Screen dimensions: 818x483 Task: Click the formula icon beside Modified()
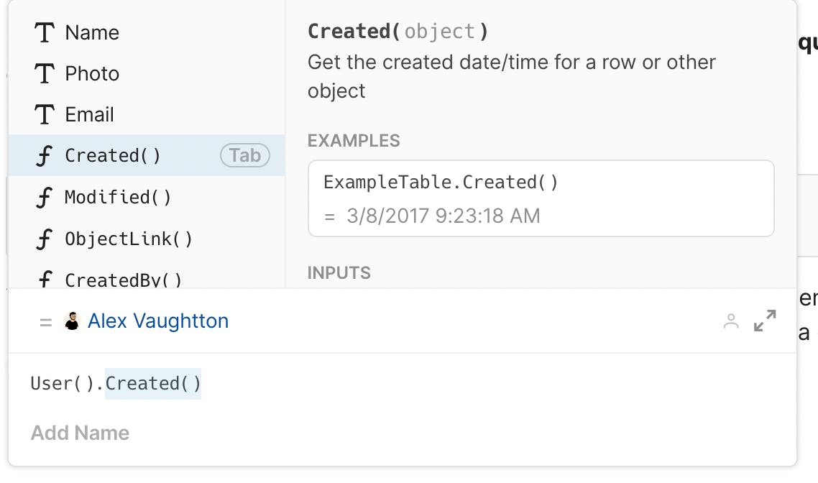click(x=45, y=197)
